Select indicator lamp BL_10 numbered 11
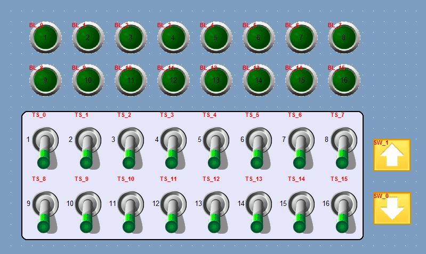This screenshot has width=426, height=254. [x=131, y=80]
